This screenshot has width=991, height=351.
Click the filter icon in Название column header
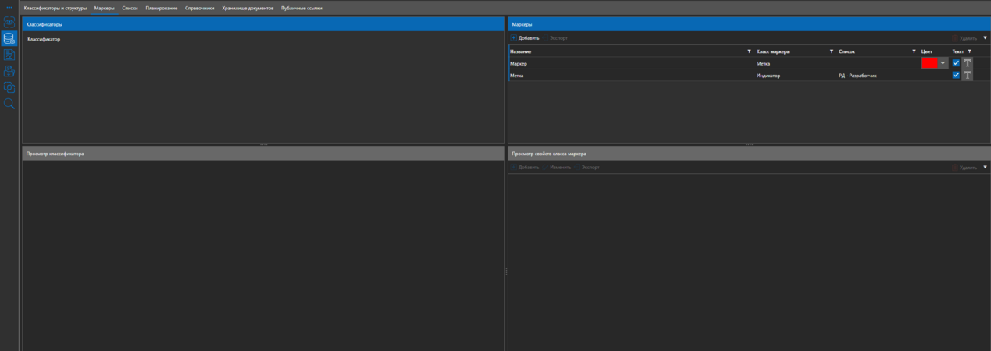pos(749,51)
